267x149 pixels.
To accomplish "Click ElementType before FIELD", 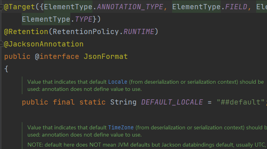I will (196, 7).
